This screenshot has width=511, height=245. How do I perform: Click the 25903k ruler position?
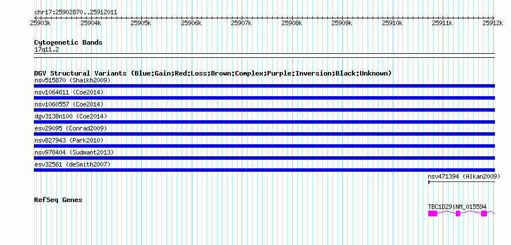click(40, 23)
